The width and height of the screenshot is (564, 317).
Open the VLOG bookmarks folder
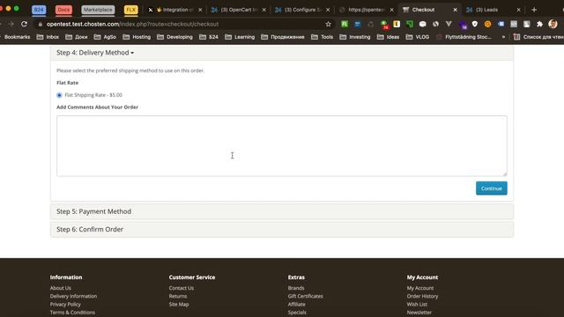[418, 37]
